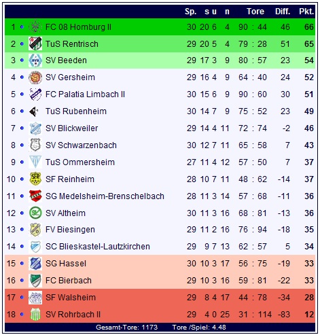Click the blue dot beside SV Blickweiler
This screenshot has height=335, width=320.
[x=22, y=128]
